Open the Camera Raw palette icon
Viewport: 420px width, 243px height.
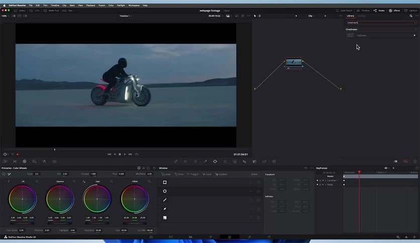coord(5,162)
